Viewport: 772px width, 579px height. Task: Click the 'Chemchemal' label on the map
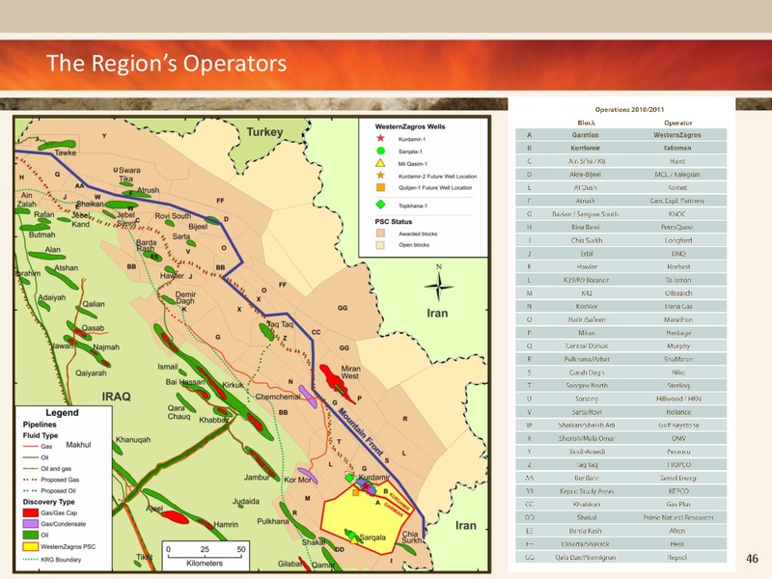[278, 397]
